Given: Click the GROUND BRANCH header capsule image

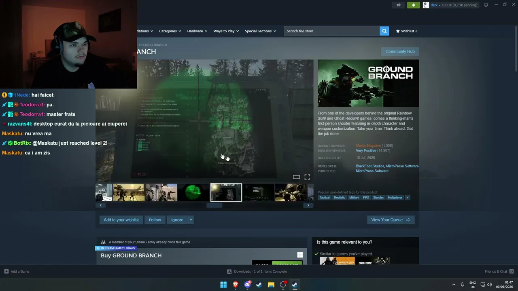Looking at the screenshot, I should [x=368, y=83].
